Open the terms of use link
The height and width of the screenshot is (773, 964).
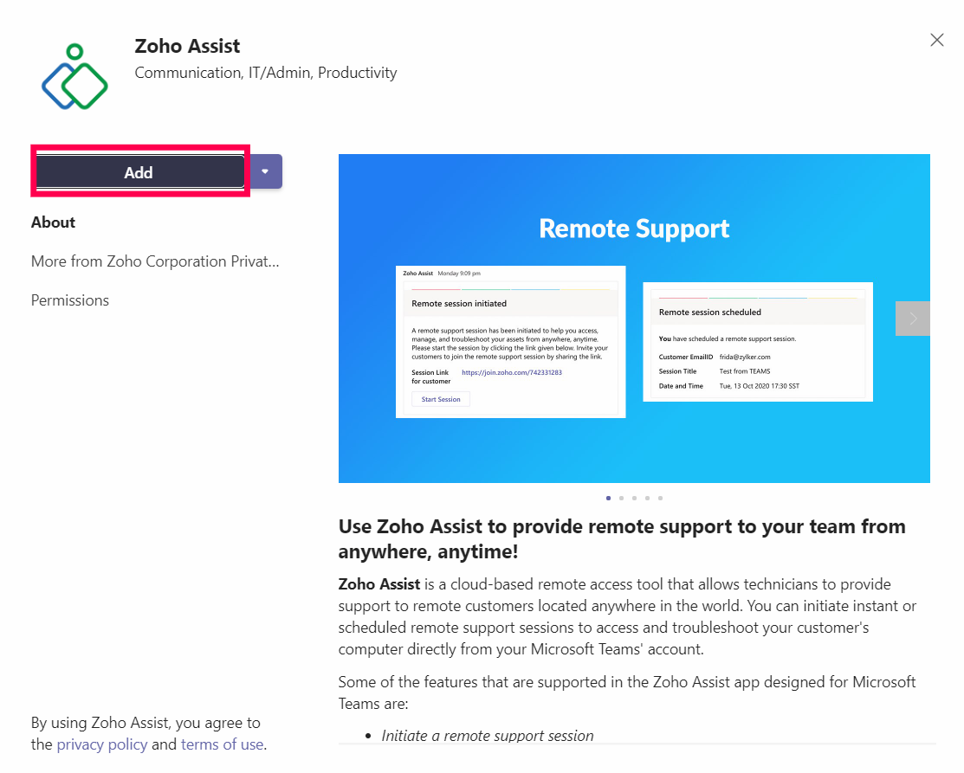pos(222,744)
